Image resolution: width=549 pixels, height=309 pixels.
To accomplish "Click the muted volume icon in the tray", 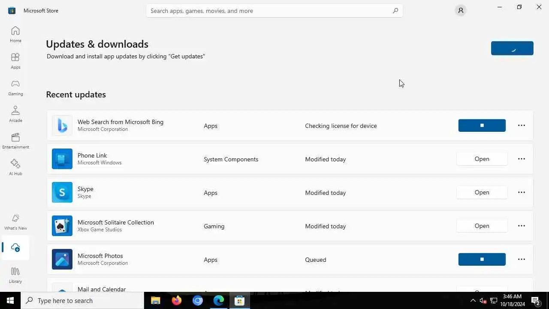I will click(x=483, y=300).
